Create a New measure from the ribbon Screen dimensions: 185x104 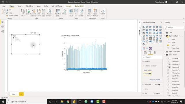[89, 12]
